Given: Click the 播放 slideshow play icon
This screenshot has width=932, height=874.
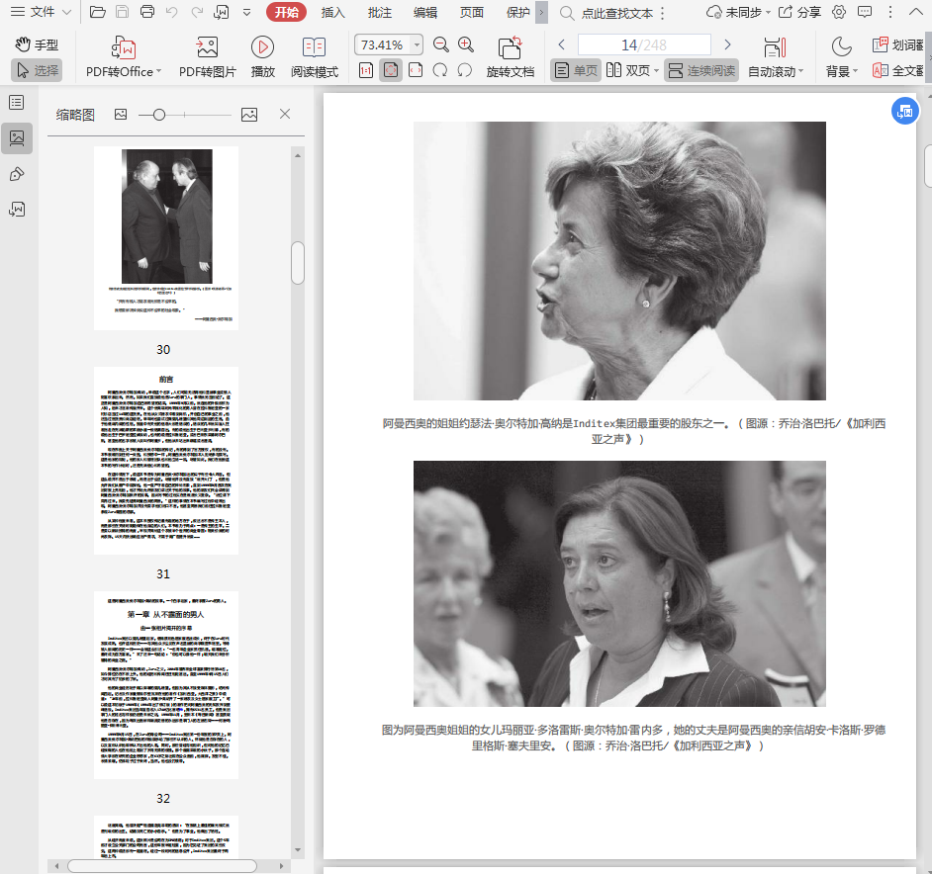Looking at the screenshot, I should [x=262, y=48].
